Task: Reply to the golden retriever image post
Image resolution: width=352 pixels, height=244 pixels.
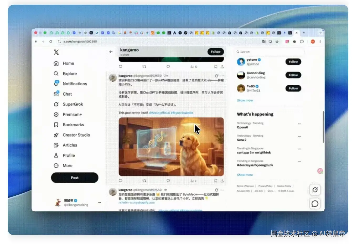Action: click(121, 181)
